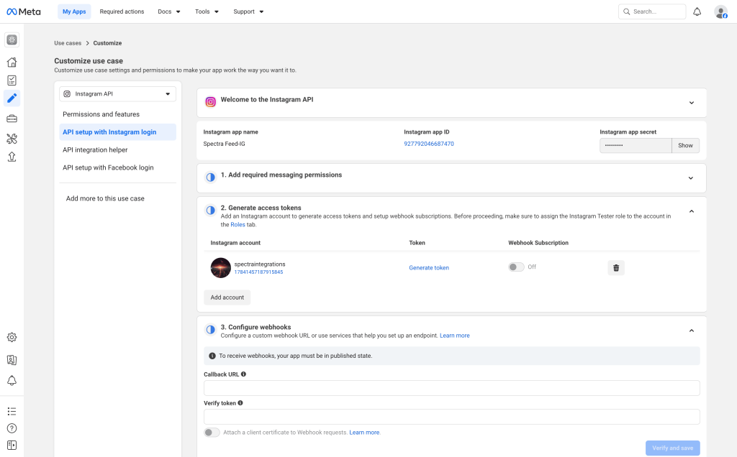Click Verify and save button
Screen dimensions: 737x457
[x=673, y=448]
